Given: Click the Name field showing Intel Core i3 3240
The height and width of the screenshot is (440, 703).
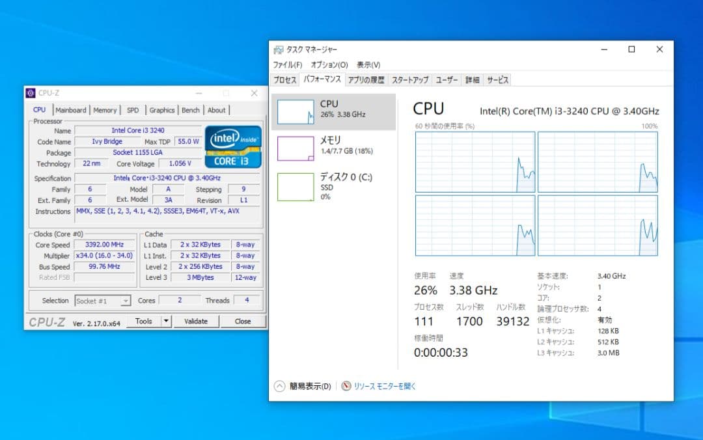Looking at the screenshot, I should 138,131.
